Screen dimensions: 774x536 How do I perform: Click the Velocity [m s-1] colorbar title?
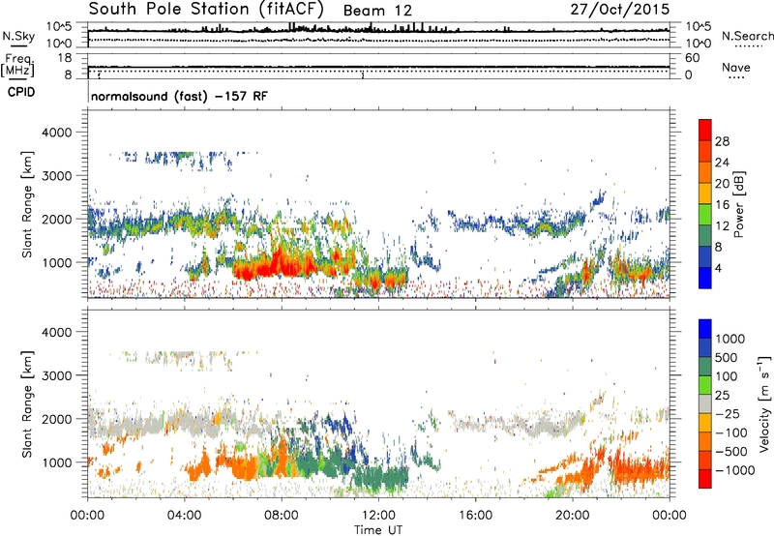coord(764,403)
